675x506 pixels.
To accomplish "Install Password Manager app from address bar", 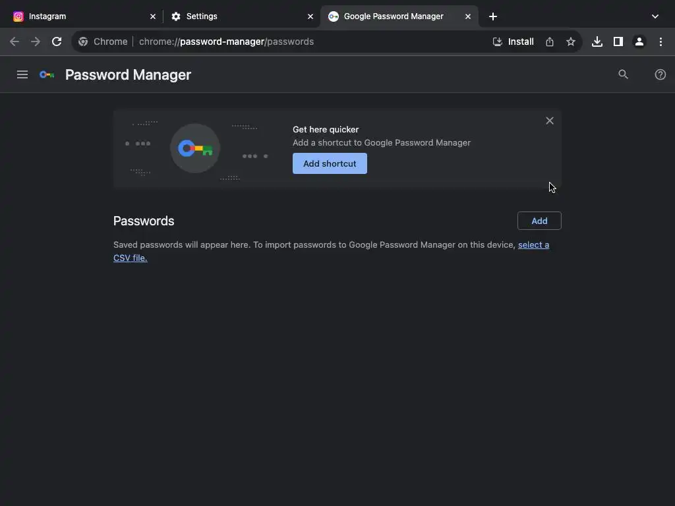I will tap(513, 42).
